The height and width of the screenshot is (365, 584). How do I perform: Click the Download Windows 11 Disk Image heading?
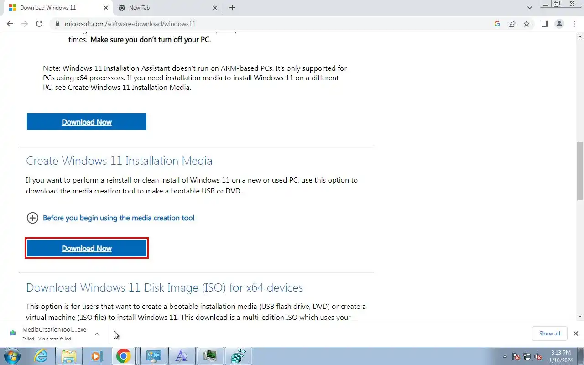(164, 287)
